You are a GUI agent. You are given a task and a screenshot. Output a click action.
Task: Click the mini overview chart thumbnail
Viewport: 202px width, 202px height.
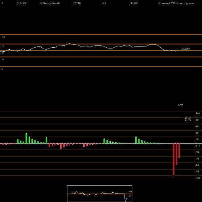100,194
